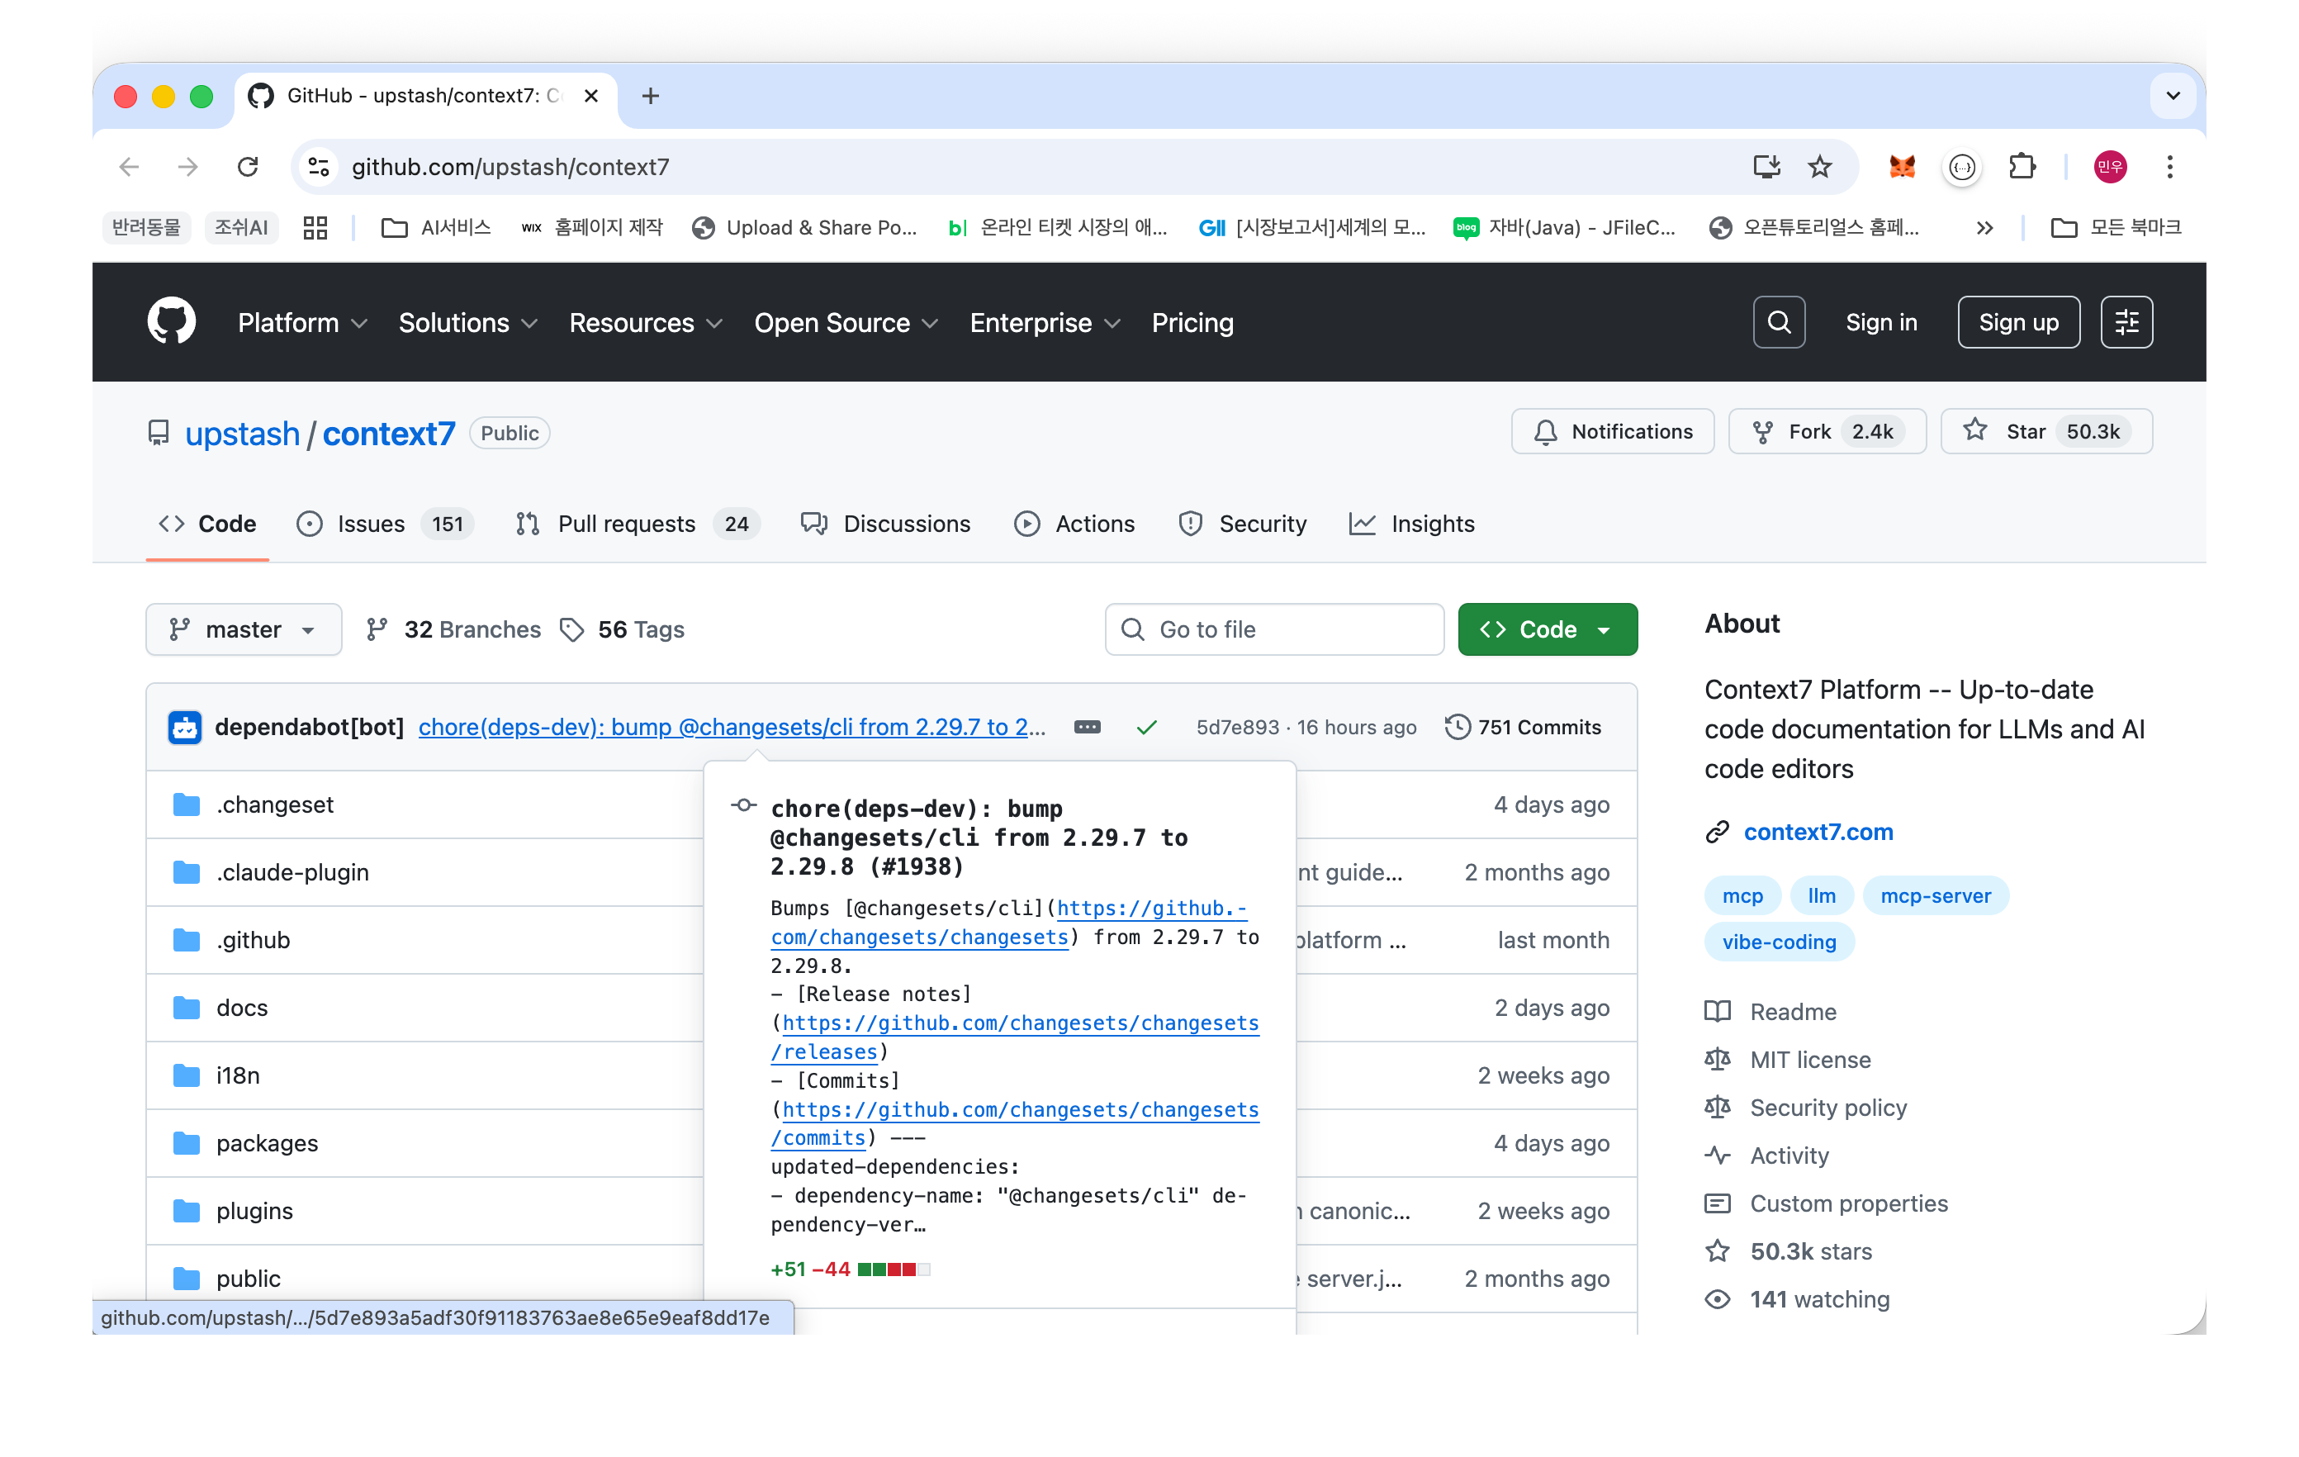Viewport: 2299px width, 1457px height.
Task: Click dependabot avatar icon
Action: point(184,727)
